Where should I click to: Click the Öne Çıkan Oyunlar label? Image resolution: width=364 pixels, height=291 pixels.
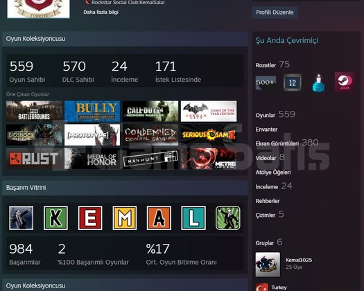coord(28,94)
